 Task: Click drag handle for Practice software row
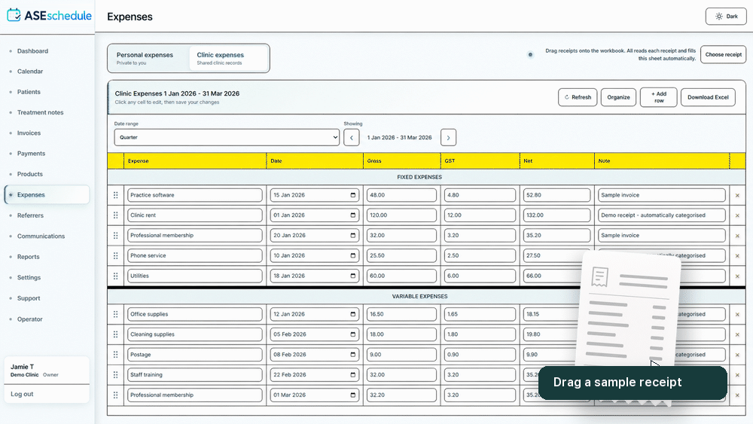116,195
